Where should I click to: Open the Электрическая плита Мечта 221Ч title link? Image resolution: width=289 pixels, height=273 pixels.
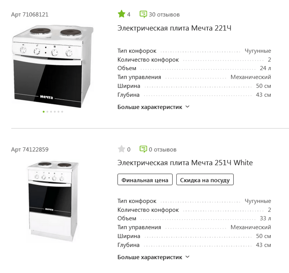(174, 28)
